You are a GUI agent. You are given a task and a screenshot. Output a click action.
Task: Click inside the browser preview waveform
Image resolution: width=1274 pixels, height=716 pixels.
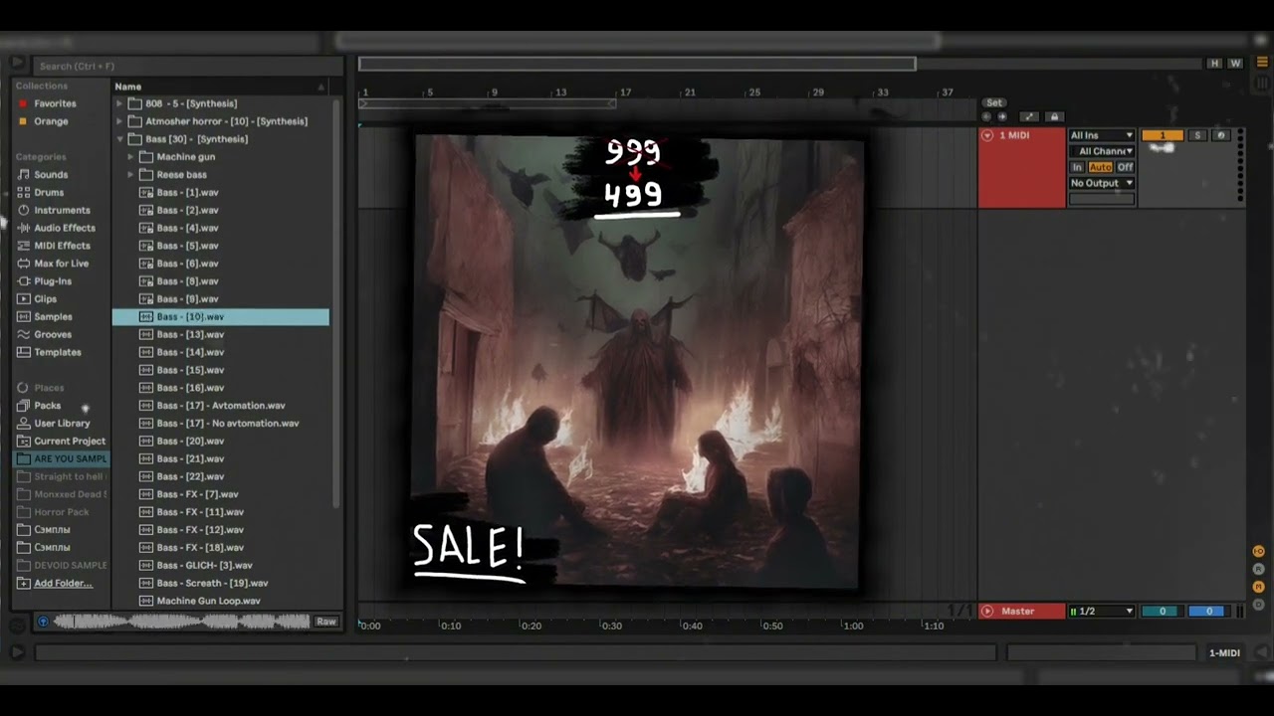pos(180,622)
